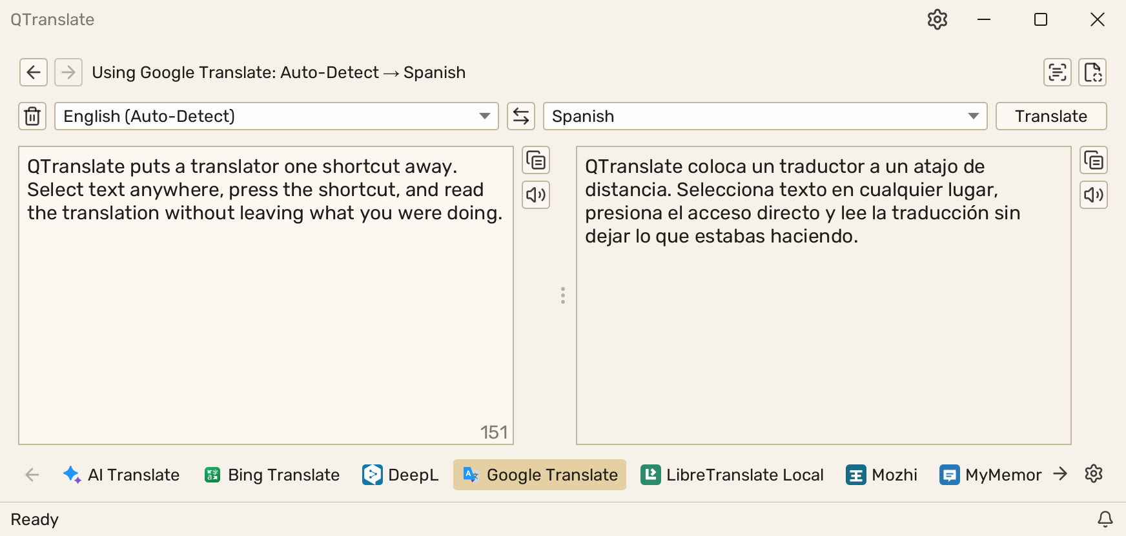Switch to DeepL service
The width and height of the screenshot is (1126, 536).
coord(400,475)
